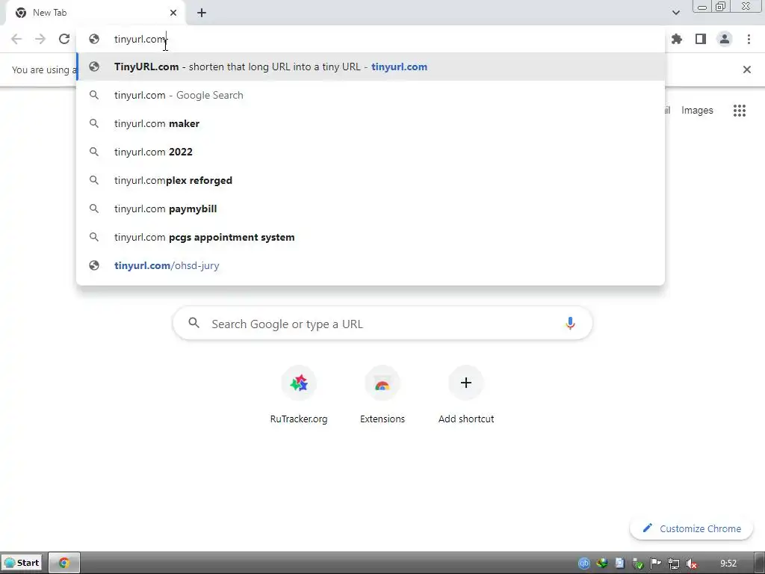Click the Search Google or type a URL box
Image resolution: width=765 pixels, height=574 pixels.
point(382,323)
